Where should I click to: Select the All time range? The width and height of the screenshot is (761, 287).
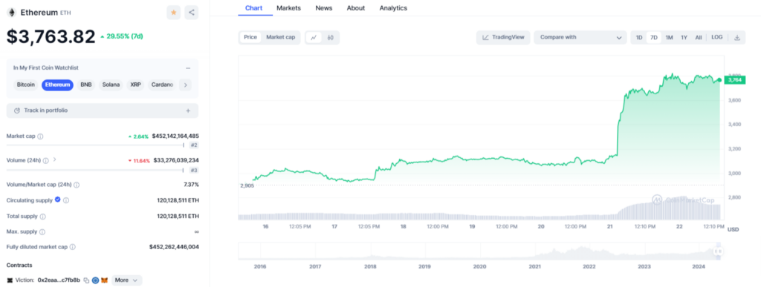click(699, 37)
